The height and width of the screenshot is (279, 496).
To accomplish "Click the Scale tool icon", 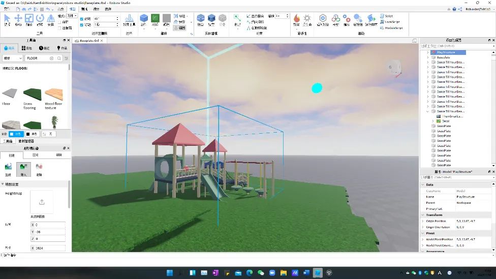I will [29, 19].
